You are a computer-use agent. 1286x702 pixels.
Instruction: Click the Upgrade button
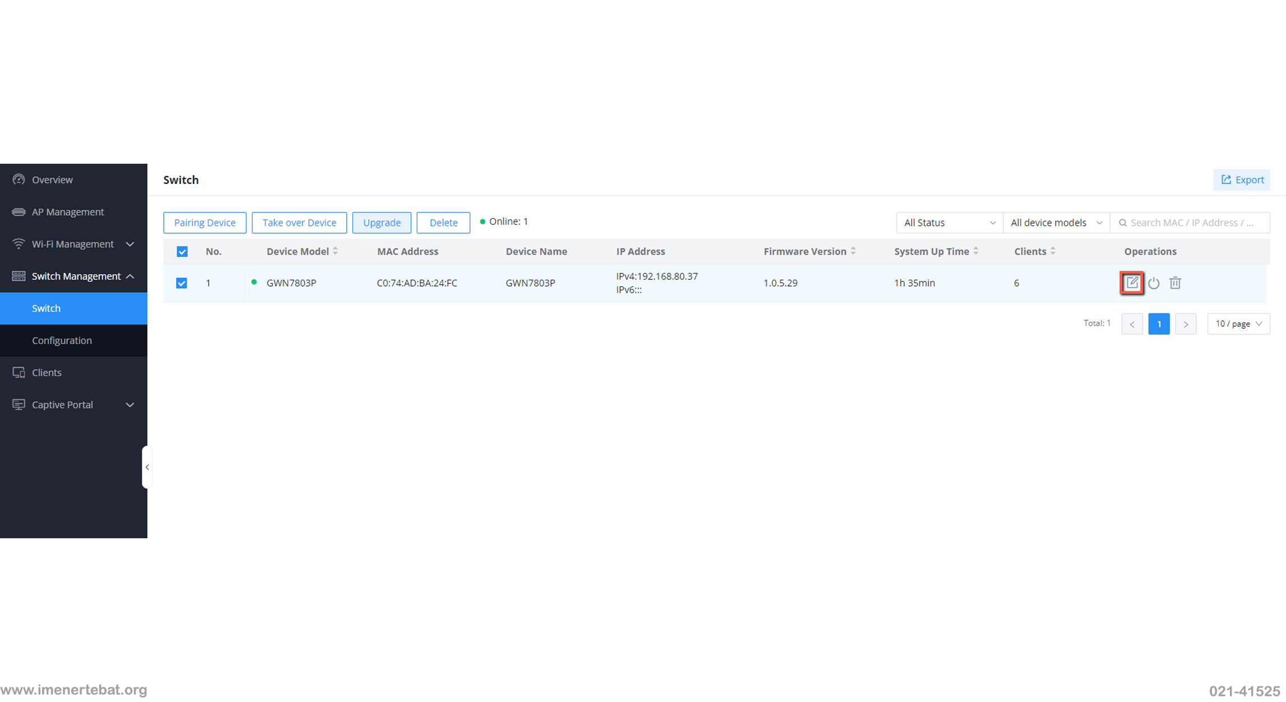pyautogui.click(x=382, y=221)
